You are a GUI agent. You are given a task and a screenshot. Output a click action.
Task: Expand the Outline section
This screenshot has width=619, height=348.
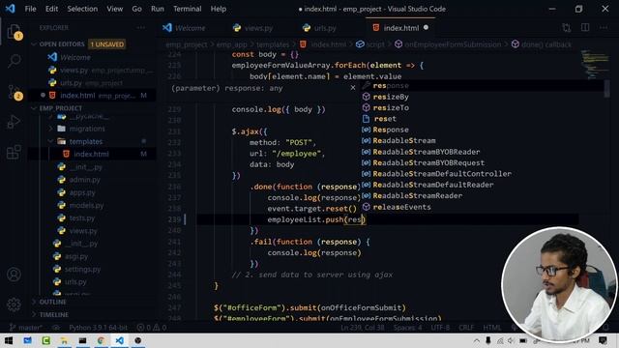pyautogui.click(x=52, y=302)
